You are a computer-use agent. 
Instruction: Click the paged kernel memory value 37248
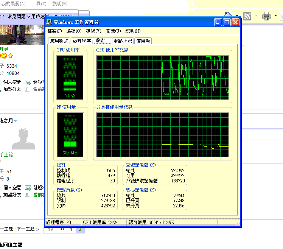point(179,201)
